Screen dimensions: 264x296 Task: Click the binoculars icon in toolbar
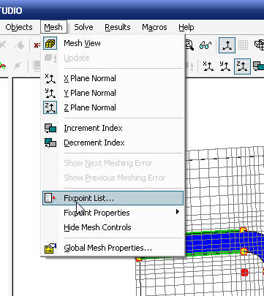(x=205, y=45)
